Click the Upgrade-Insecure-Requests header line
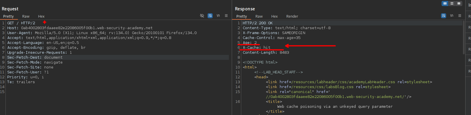The image size is (471, 115). pyautogui.click(x=40, y=53)
